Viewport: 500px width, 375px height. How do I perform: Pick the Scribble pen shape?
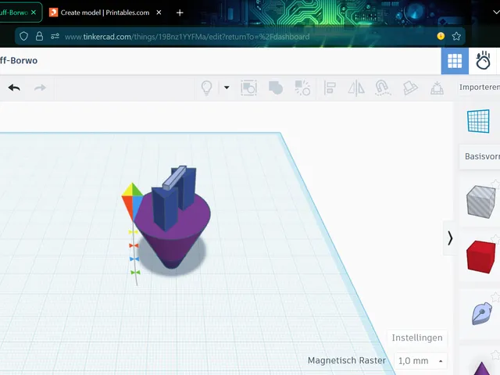(481, 313)
